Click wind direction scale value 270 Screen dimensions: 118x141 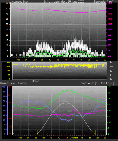point(8,67)
